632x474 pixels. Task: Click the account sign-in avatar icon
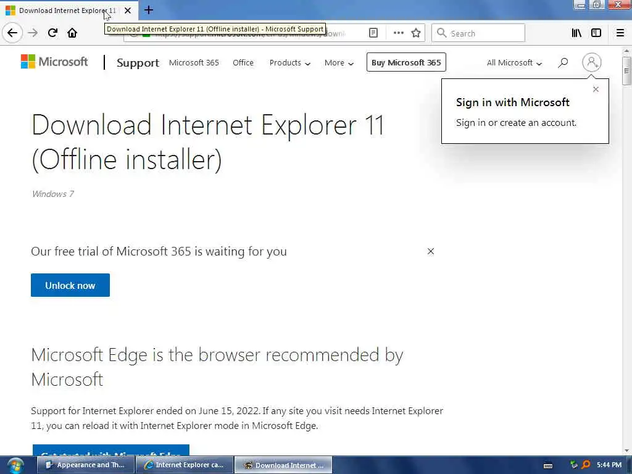(x=592, y=62)
